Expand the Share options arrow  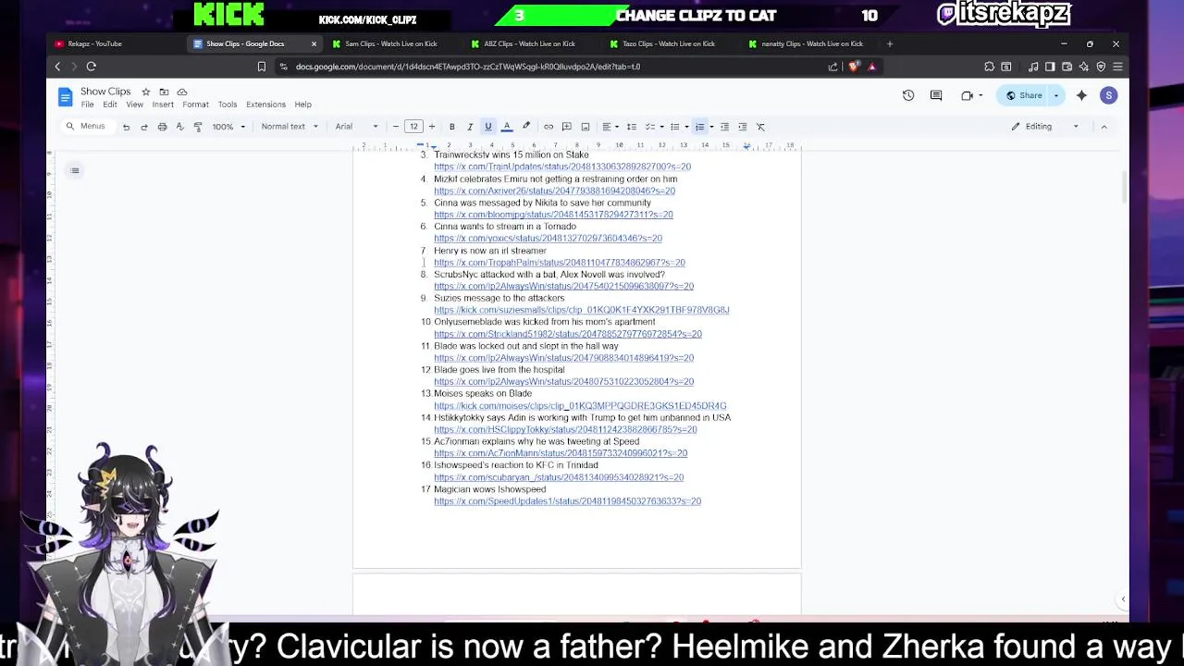pyautogui.click(x=1056, y=95)
